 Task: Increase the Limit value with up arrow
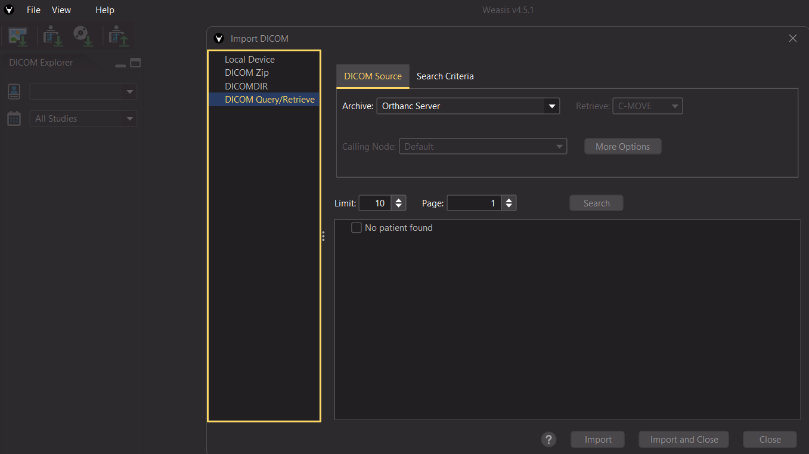[399, 199]
